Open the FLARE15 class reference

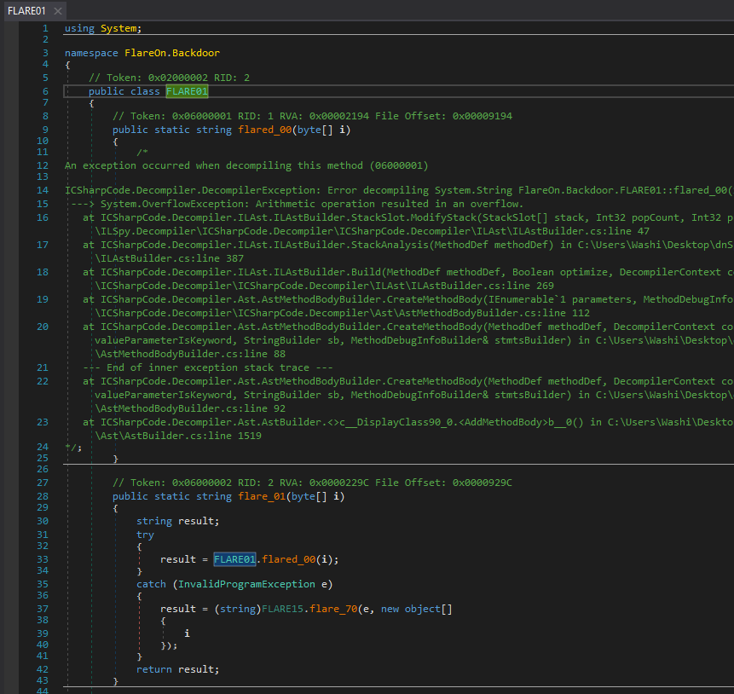point(282,609)
